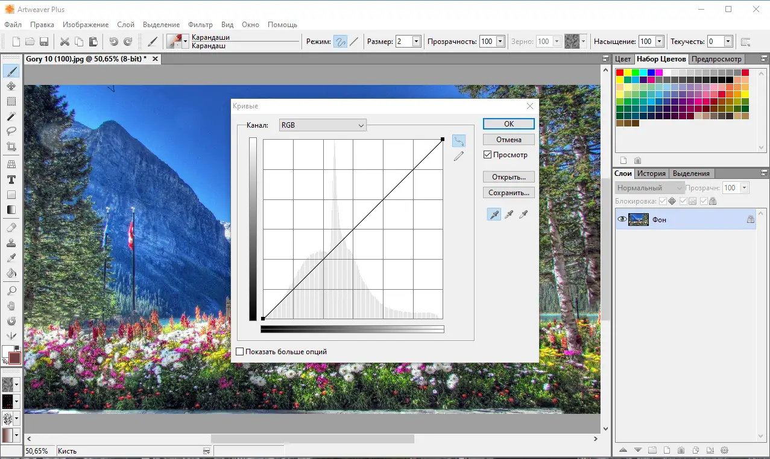The height and width of the screenshot is (459, 770).
Task: Toggle the lock icon on the Фон layer
Action: 751,220
